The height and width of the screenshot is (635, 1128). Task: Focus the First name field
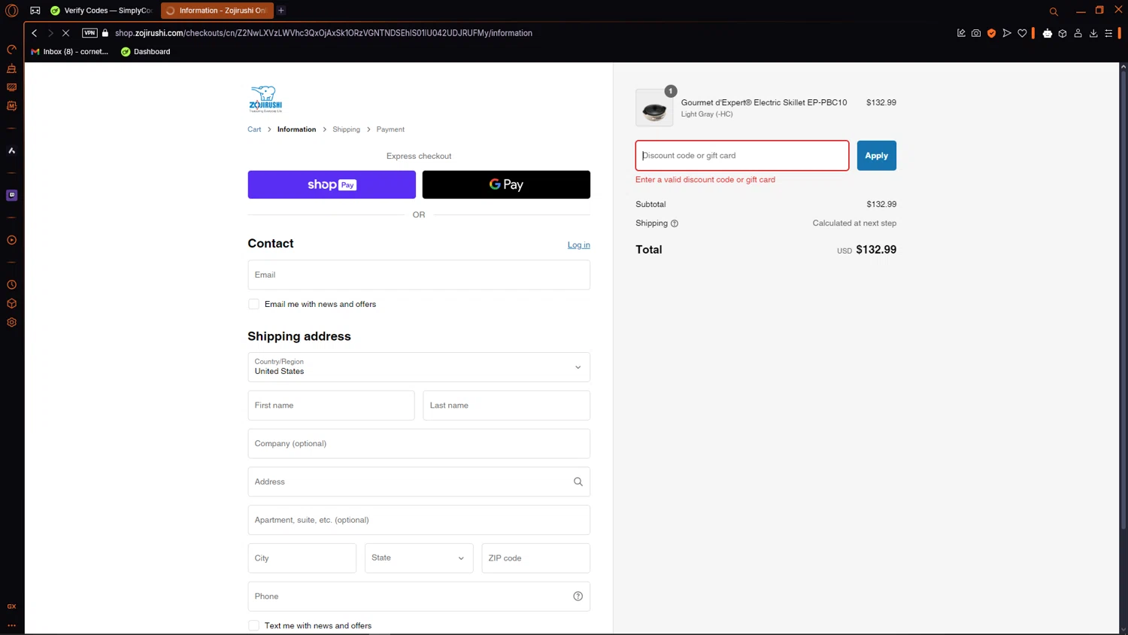point(331,406)
